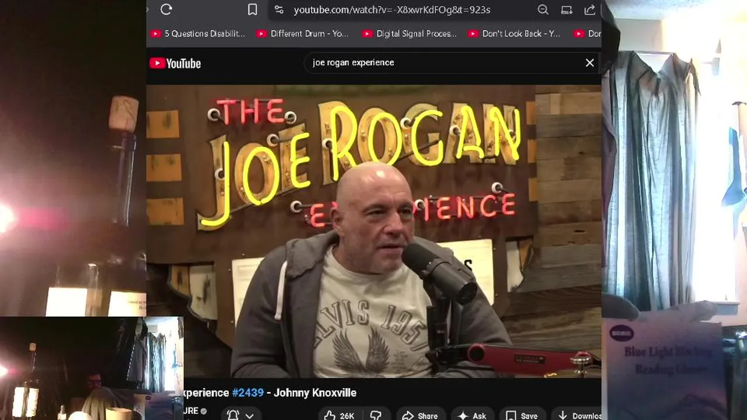Open site information icon beside the URL
This screenshot has height=420, width=747.
279,9
